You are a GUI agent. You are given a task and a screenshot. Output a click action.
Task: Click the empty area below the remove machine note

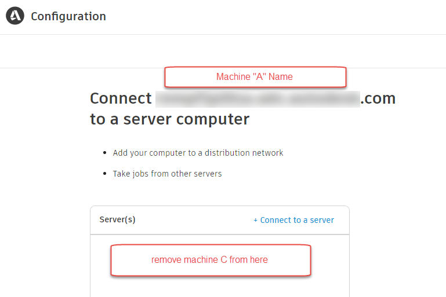(x=219, y=287)
